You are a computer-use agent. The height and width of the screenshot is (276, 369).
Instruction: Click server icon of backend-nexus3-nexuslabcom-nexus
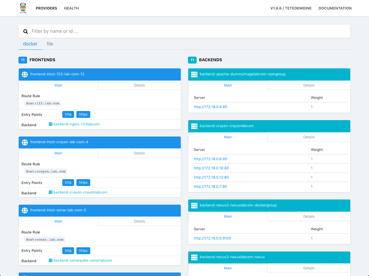click(x=194, y=257)
